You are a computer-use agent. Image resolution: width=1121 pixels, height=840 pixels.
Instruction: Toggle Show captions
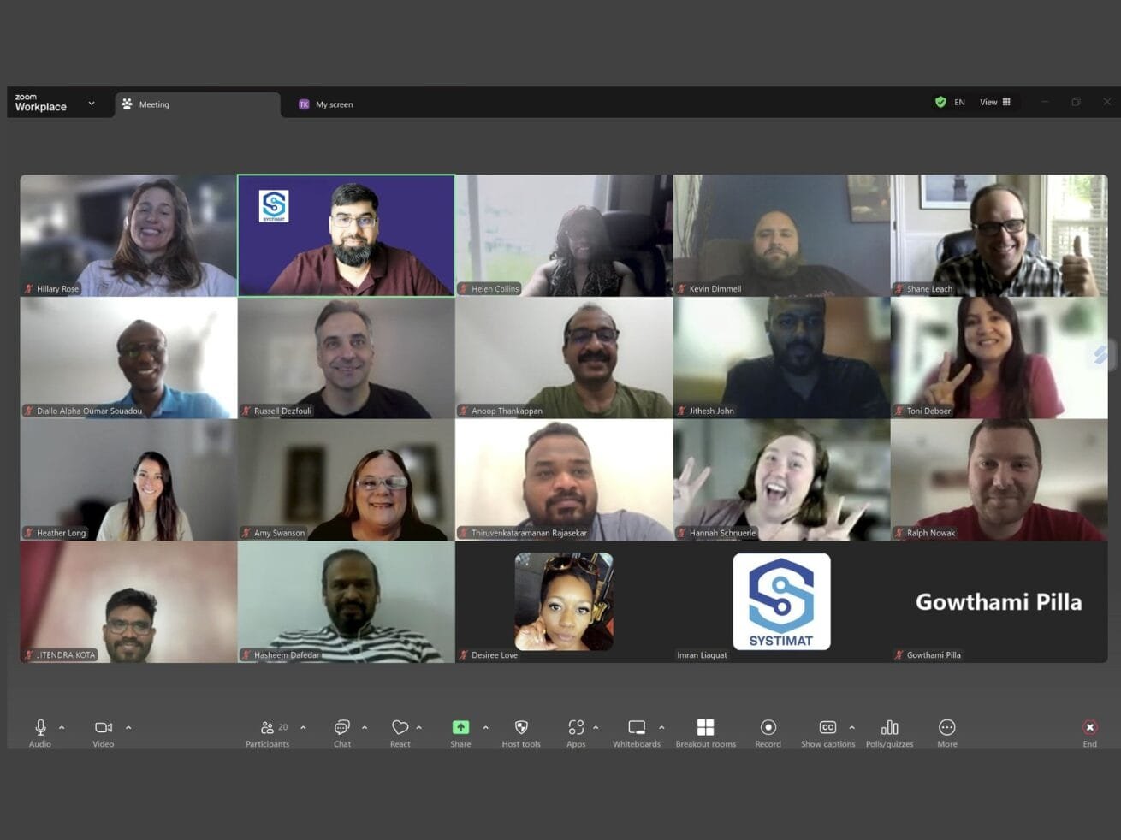point(827,728)
